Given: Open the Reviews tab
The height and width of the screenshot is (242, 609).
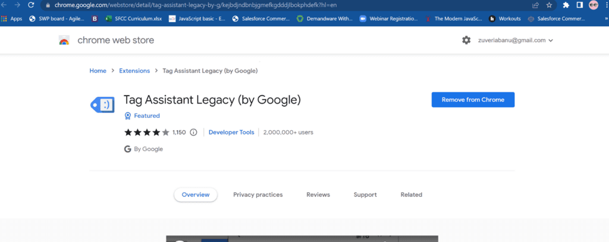Looking at the screenshot, I should pyautogui.click(x=318, y=194).
